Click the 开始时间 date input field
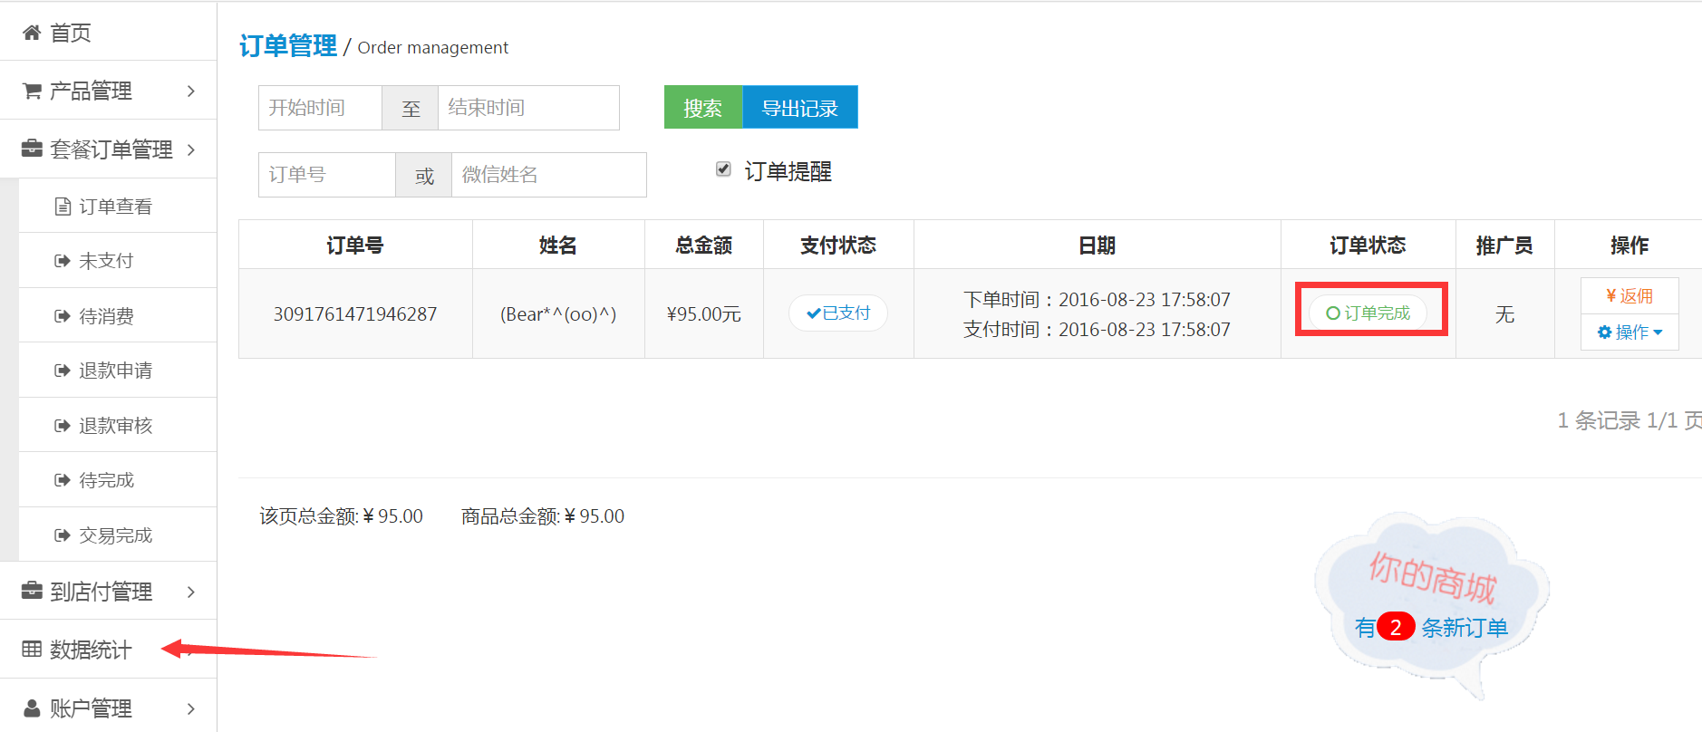This screenshot has width=1702, height=732. [x=320, y=108]
